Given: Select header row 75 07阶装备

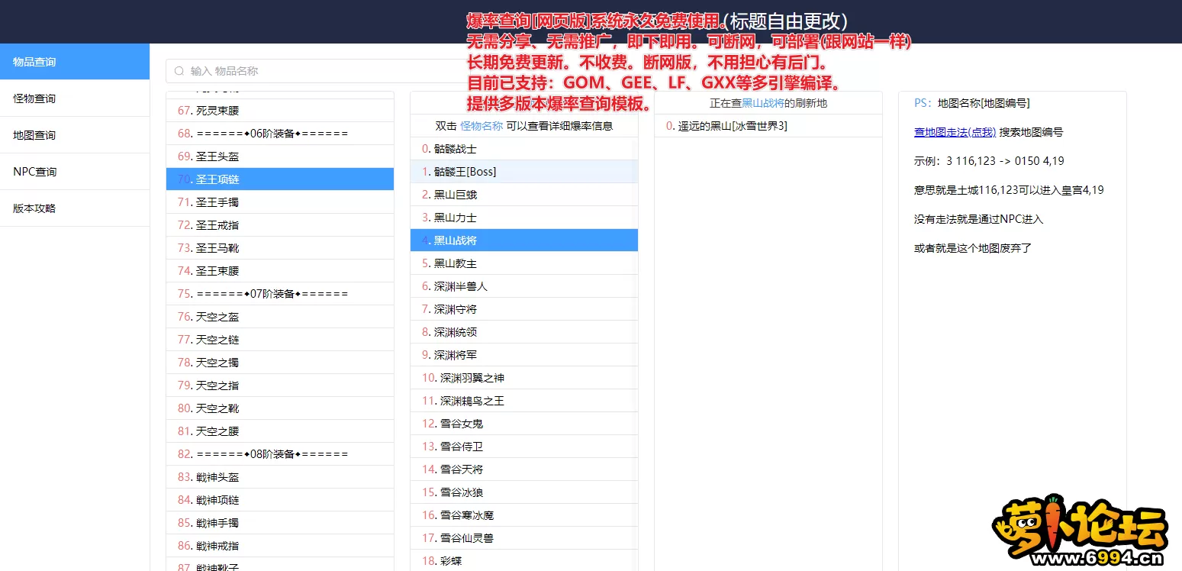Looking at the screenshot, I should click(280, 294).
